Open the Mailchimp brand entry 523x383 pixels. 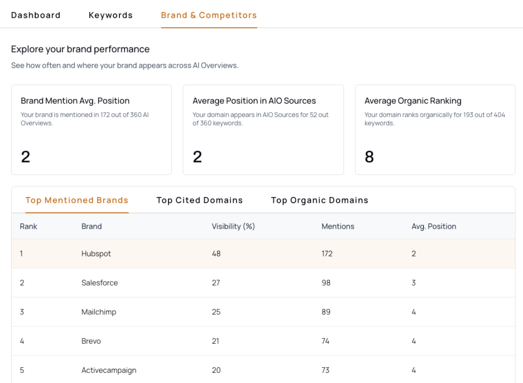coord(99,312)
